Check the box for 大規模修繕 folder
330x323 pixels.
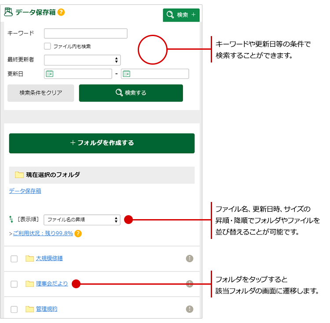[14, 259]
